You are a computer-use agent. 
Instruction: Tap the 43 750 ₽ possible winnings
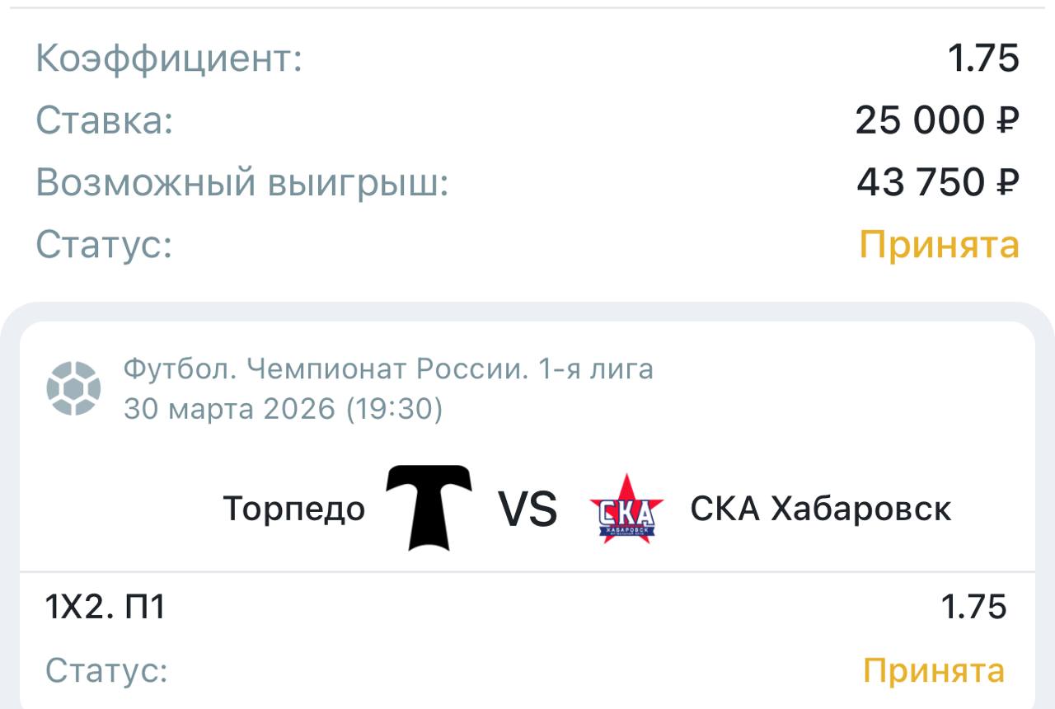pyautogui.click(x=937, y=182)
